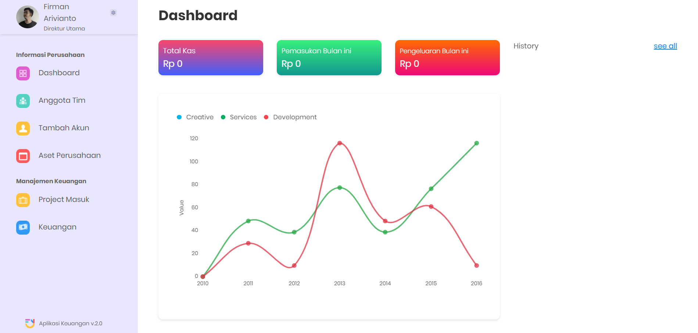Image resolution: width=698 pixels, height=333 pixels.
Task: Click the teal Anggota Tim people icon
Action: [x=23, y=101]
